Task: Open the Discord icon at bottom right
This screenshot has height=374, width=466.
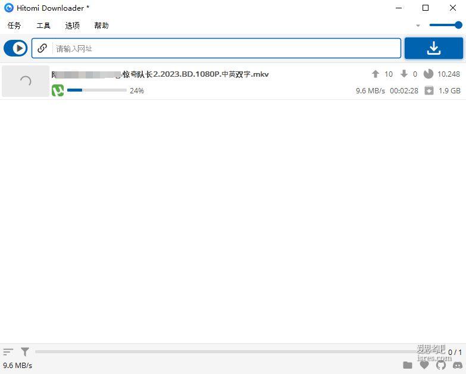Action: (458, 365)
